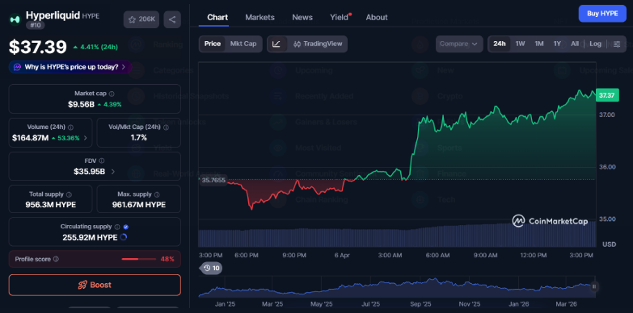
Task: Click the history events badge showing 10
Action: (x=212, y=269)
